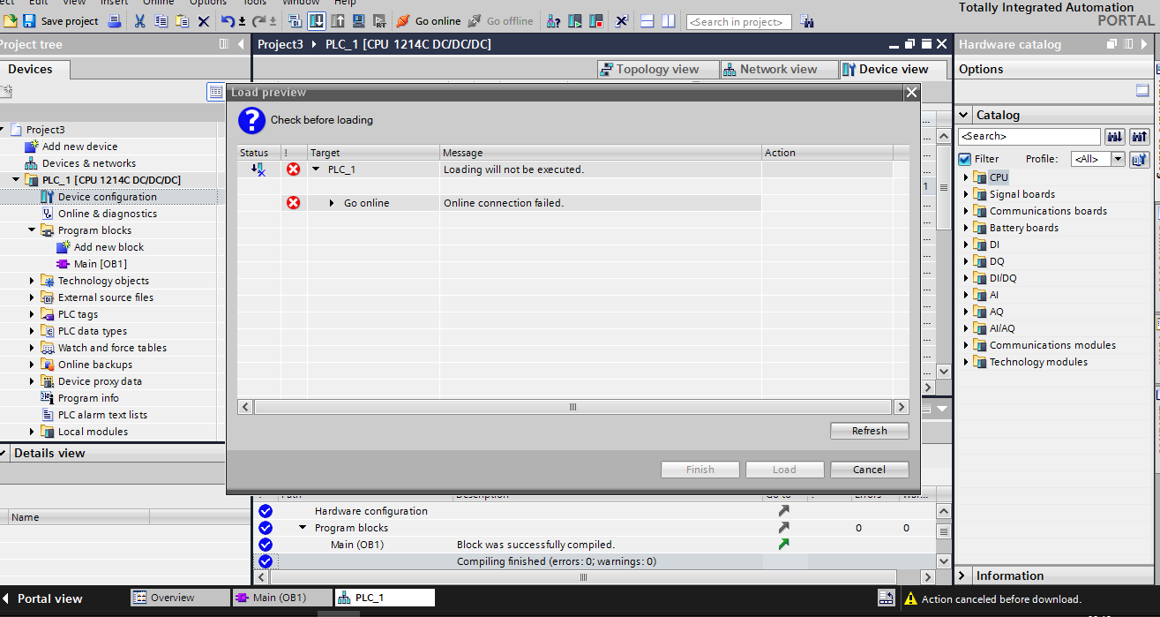
Task: Click the Start CPU icon
Action: click(x=574, y=21)
